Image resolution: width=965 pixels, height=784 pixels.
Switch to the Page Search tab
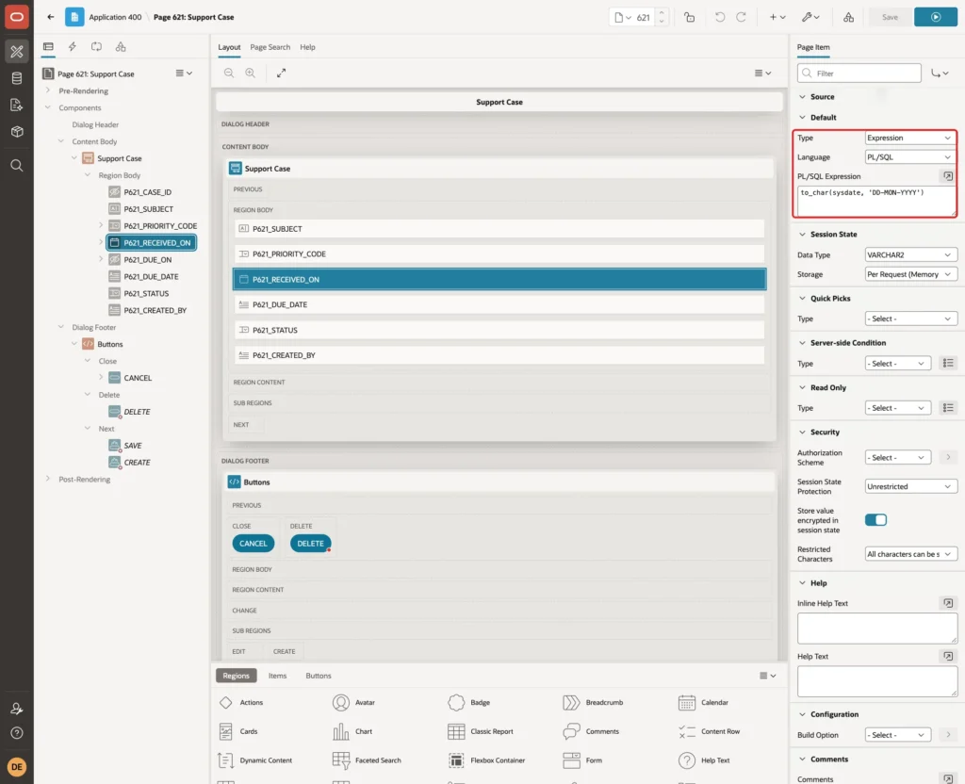pyautogui.click(x=270, y=47)
